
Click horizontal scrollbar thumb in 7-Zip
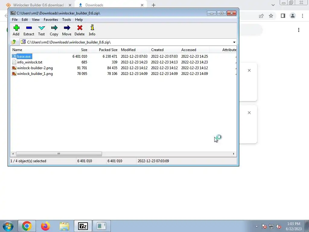pos(59,154)
